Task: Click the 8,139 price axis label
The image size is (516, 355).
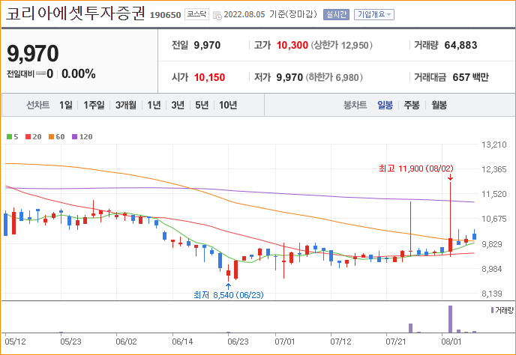Action: tap(492, 294)
